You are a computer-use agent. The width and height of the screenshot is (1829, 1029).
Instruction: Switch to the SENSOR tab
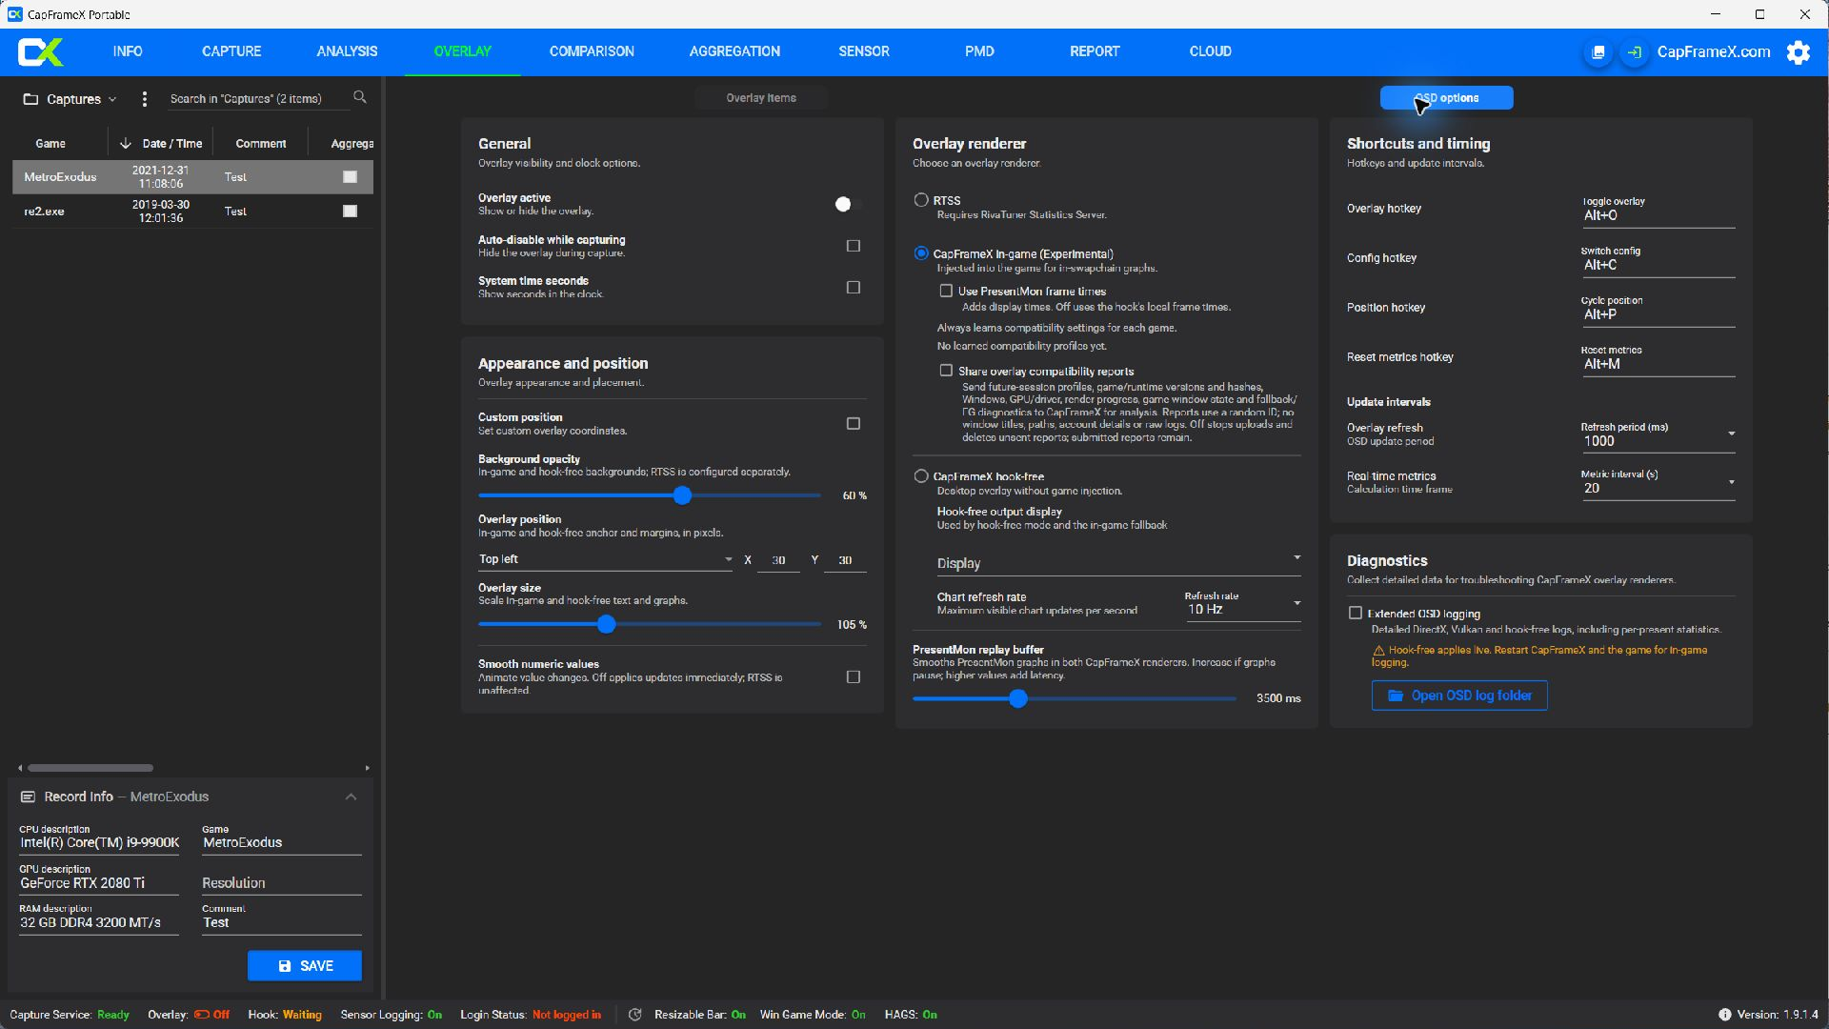[x=864, y=51]
